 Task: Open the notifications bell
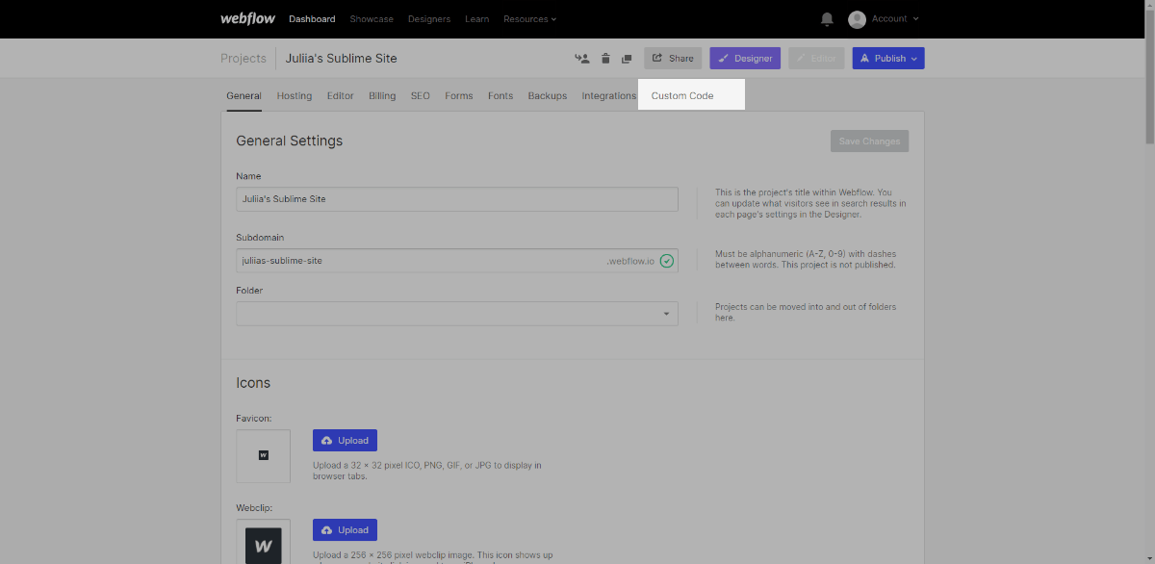[x=827, y=19]
